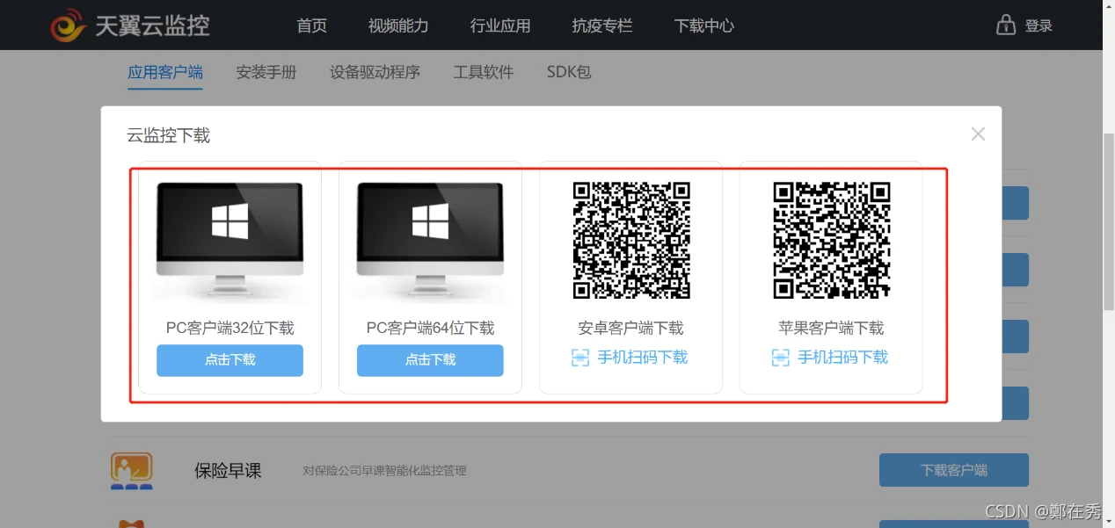Viewport: 1115px width, 528px height.
Task: Open the 行业应用 menu
Action: 500,25
